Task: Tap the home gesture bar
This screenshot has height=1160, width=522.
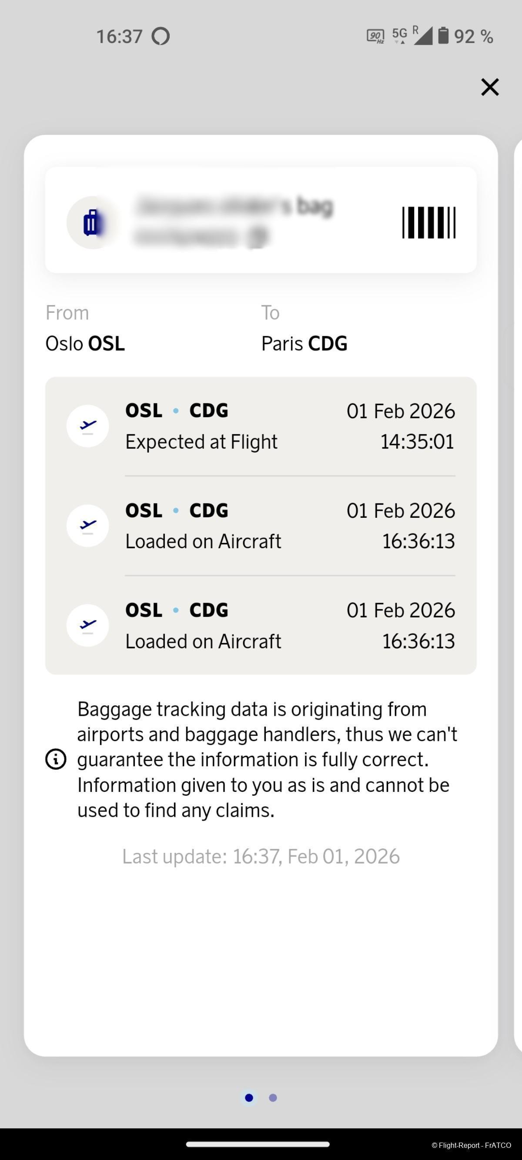Action: pos(258,1144)
